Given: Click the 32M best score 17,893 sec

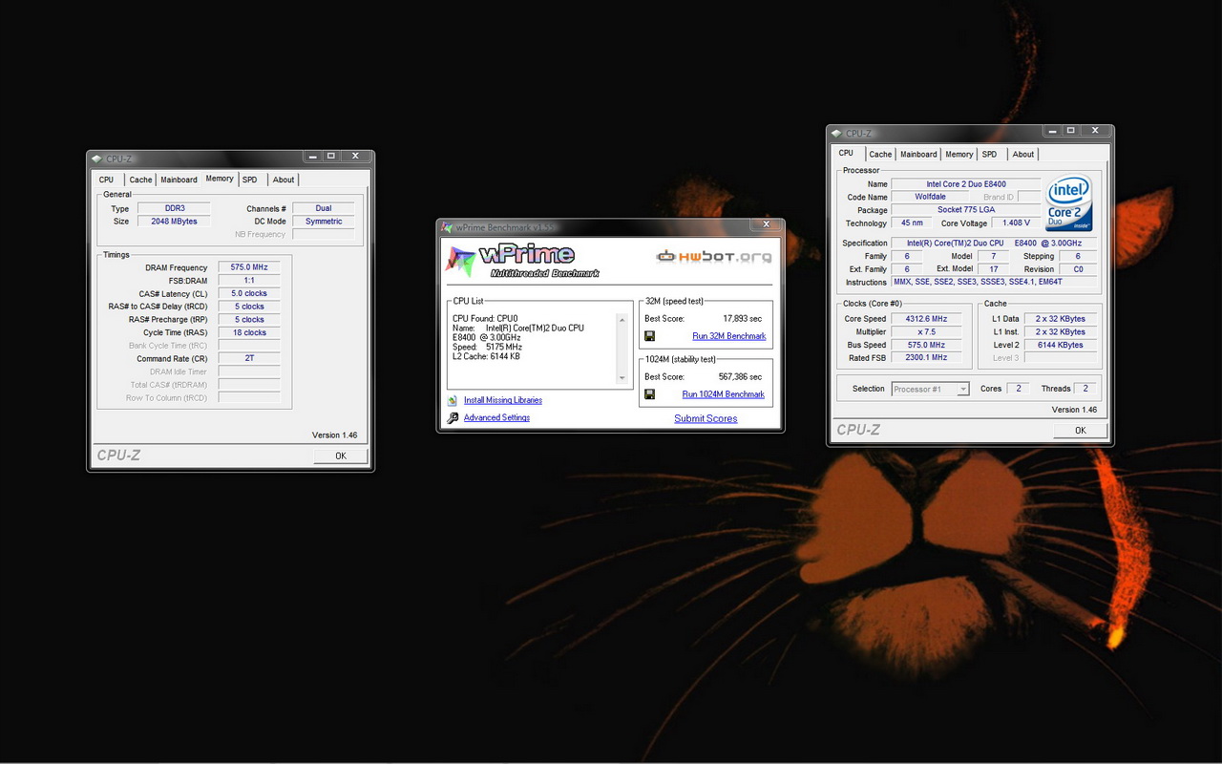Looking at the screenshot, I should coord(742,319).
